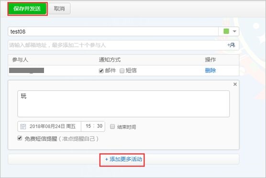This screenshot has width=266, height=178.
Task: Click the 保存并发送 button
Action: point(27,9)
